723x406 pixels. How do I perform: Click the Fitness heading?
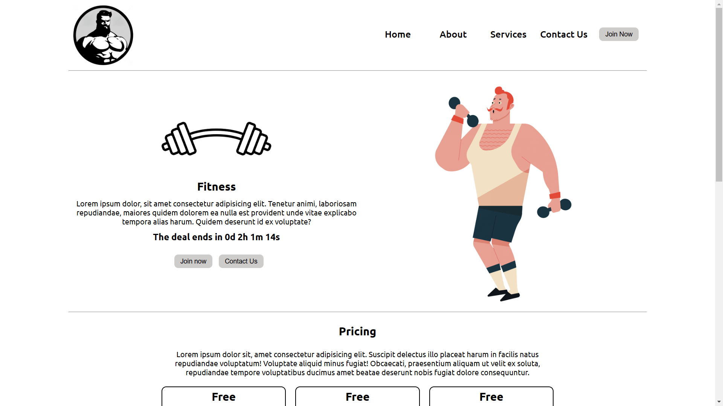tap(217, 187)
